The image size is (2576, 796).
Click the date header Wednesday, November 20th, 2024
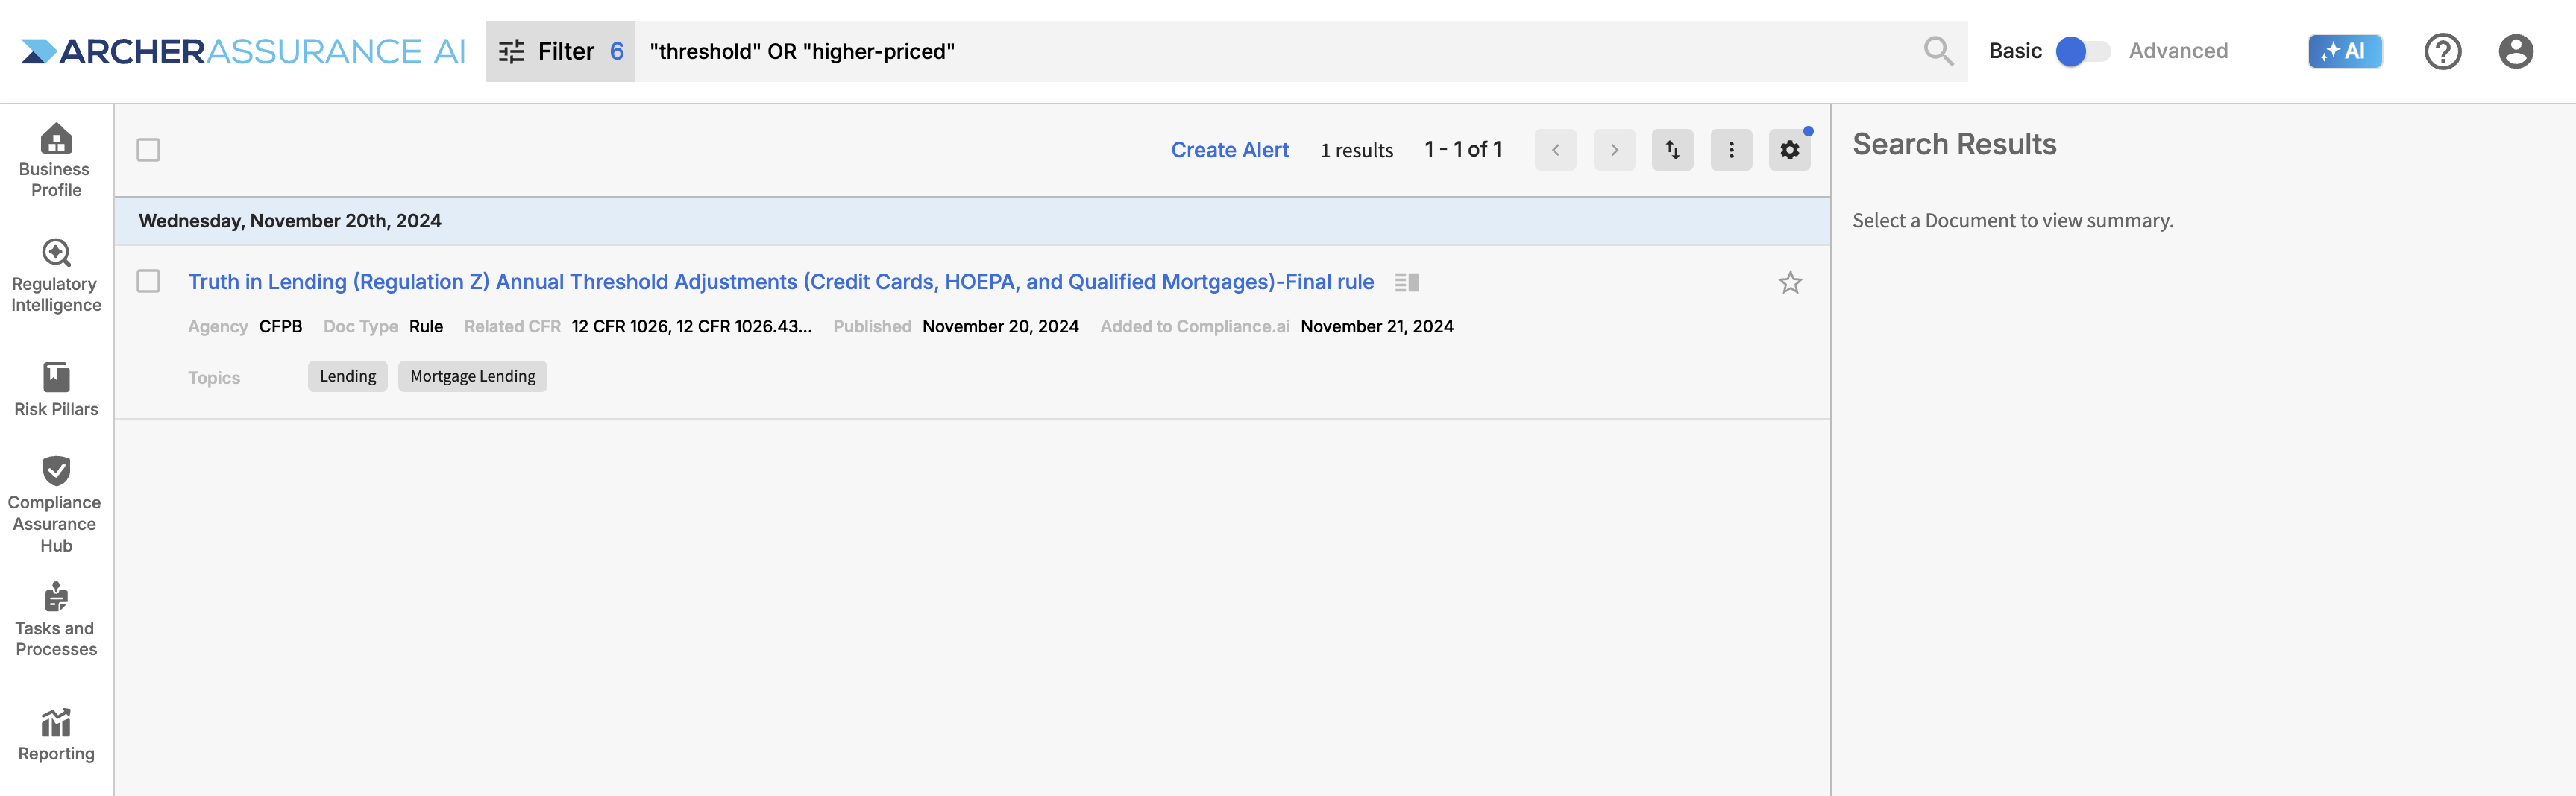click(x=290, y=221)
